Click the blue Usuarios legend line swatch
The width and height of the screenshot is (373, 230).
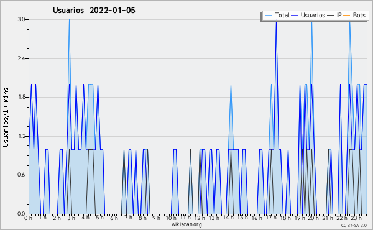coord(295,16)
